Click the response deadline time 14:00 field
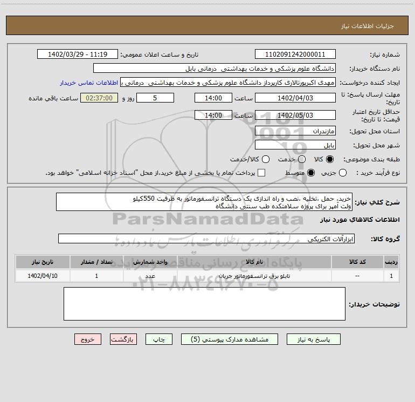415x402 pixels. [213, 98]
